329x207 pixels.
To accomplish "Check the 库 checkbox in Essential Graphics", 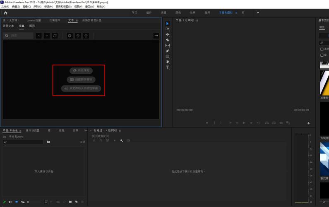I will [322, 55].
